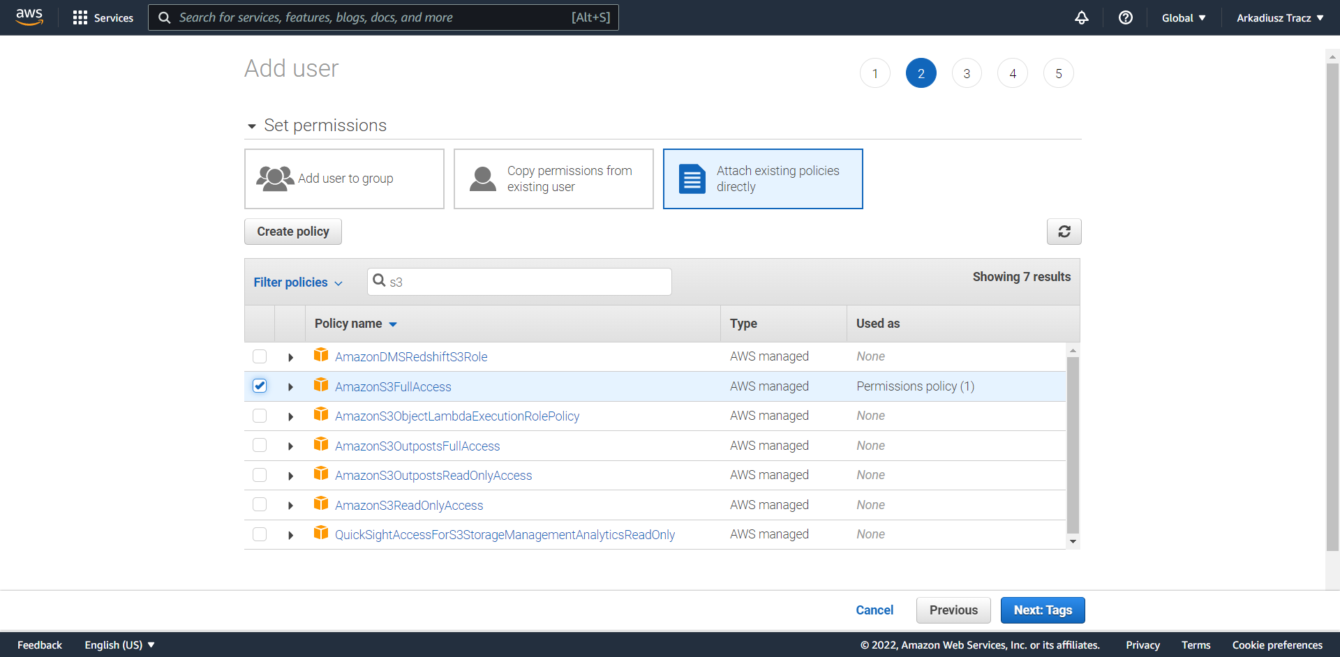Viewport: 1340px width, 657px height.
Task: Expand AmazonS3ReadOnlyAccess row arrow
Action: coord(290,506)
